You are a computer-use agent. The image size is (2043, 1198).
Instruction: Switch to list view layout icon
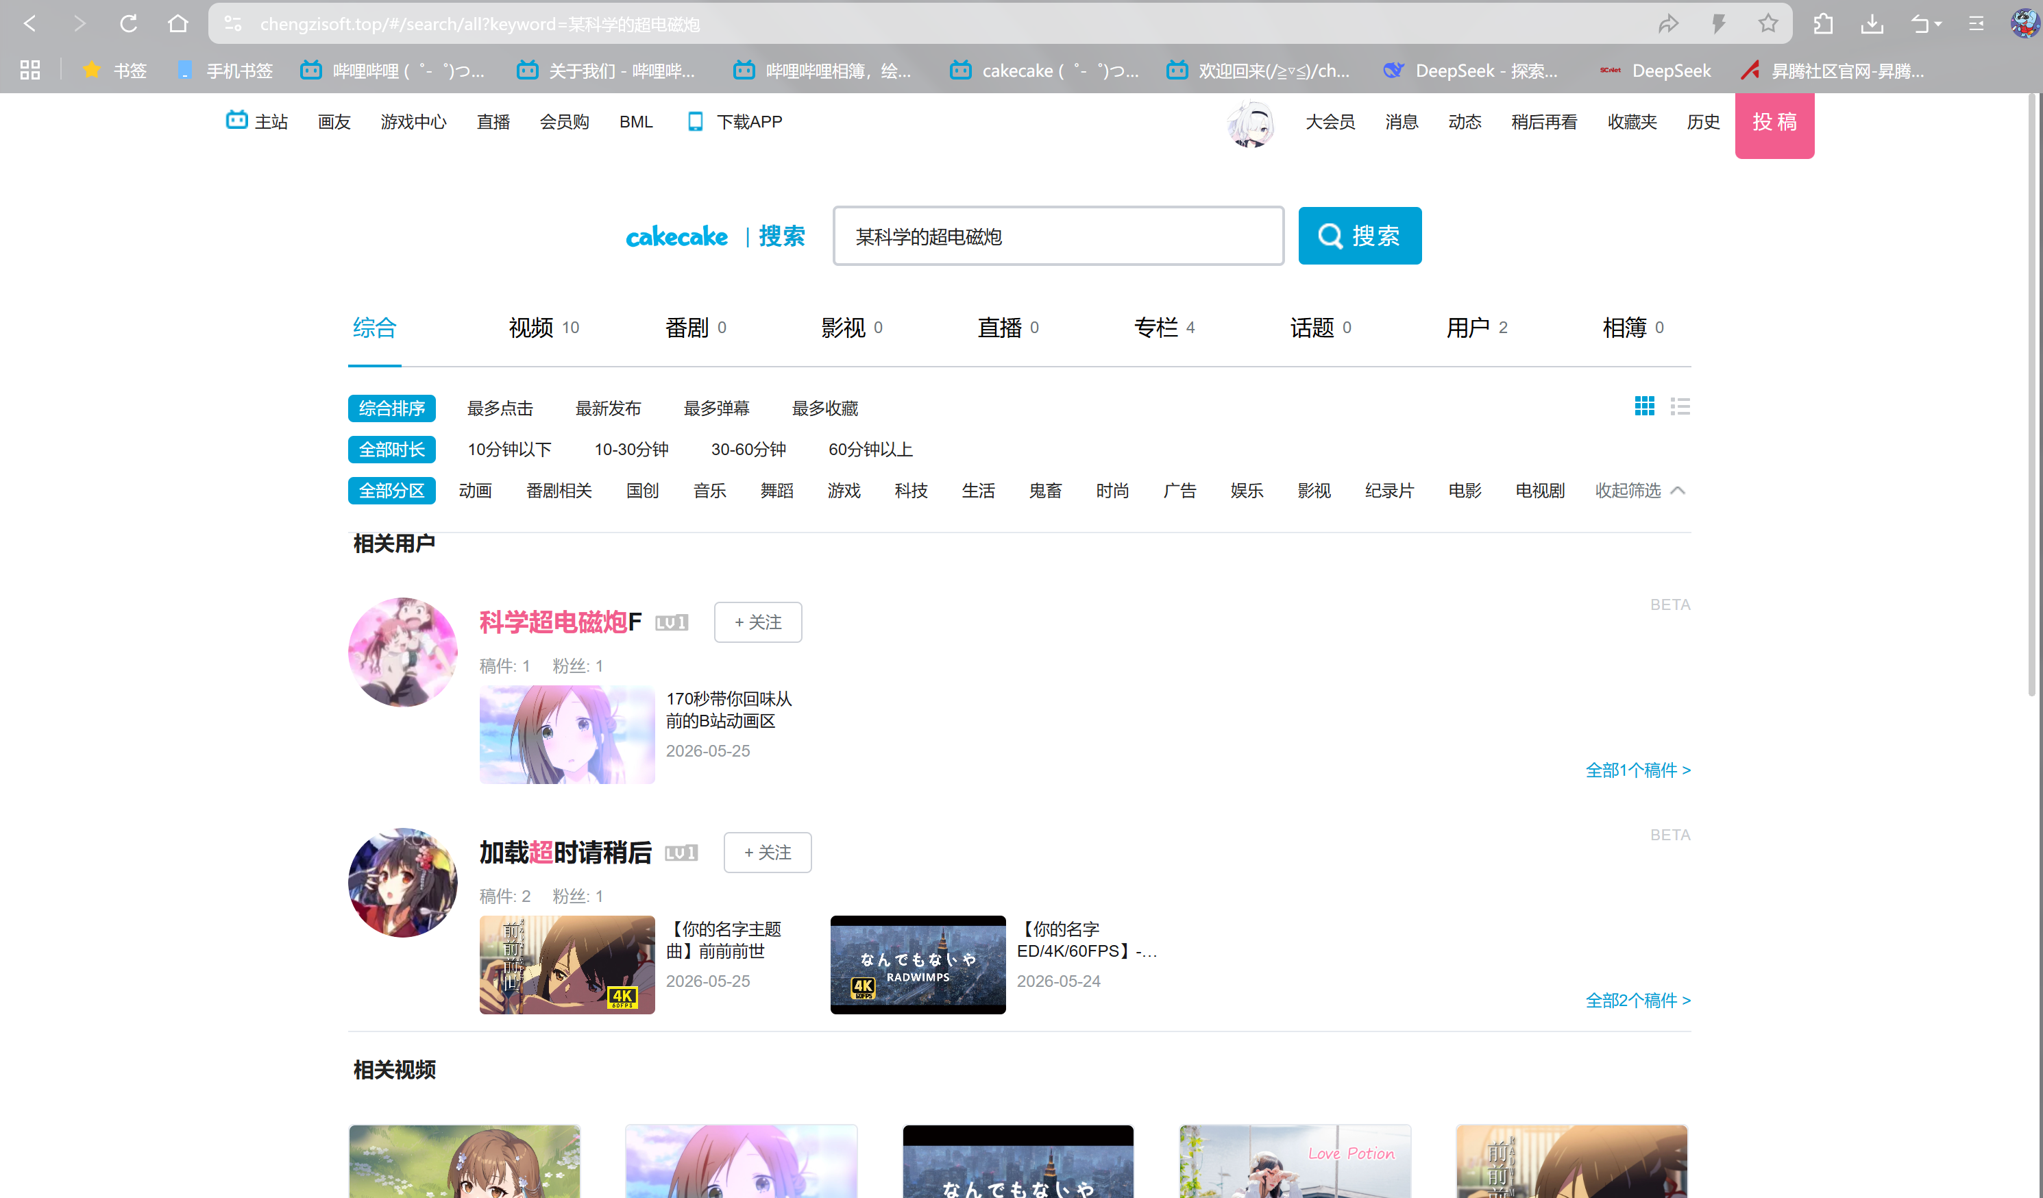click(1680, 406)
